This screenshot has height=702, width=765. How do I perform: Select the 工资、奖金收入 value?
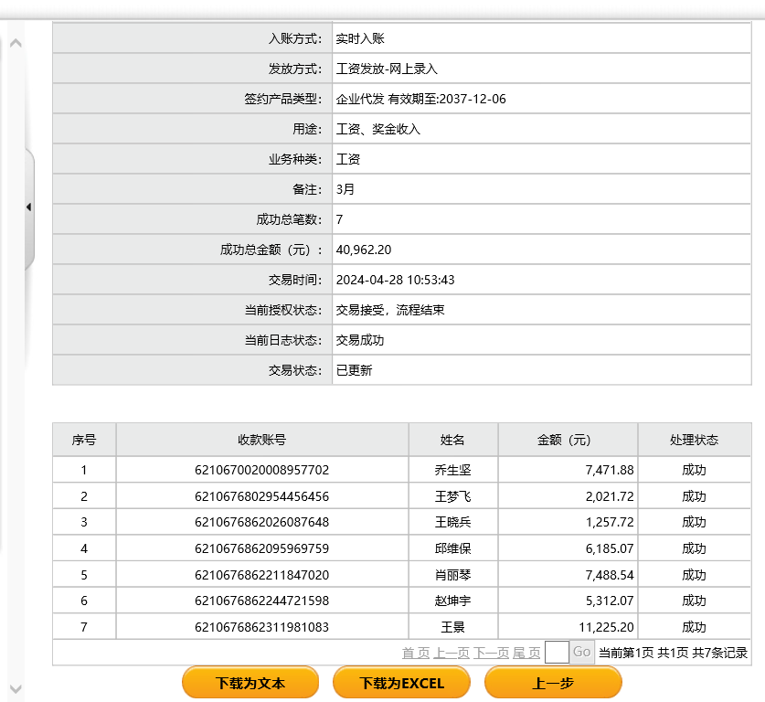(x=378, y=129)
